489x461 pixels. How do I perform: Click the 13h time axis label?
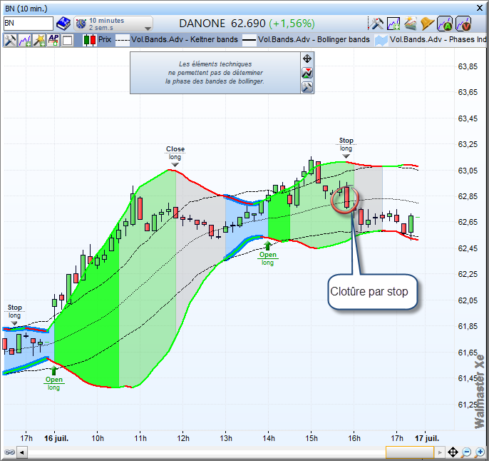[x=226, y=438]
